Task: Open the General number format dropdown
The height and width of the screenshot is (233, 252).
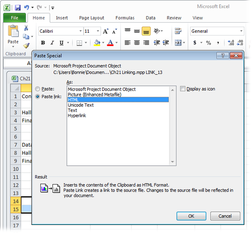Action: [241, 31]
